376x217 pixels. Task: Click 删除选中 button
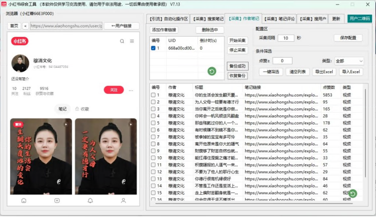(x=210, y=30)
